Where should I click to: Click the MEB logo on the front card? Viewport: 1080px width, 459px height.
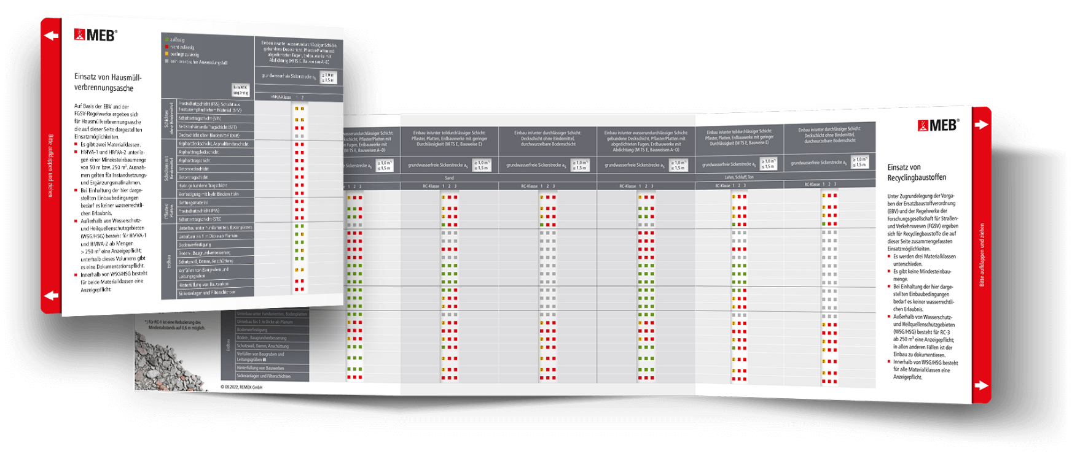tap(95, 35)
